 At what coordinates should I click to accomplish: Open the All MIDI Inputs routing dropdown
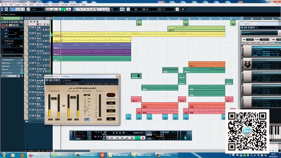pyautogui.click(x=12, y=41)
